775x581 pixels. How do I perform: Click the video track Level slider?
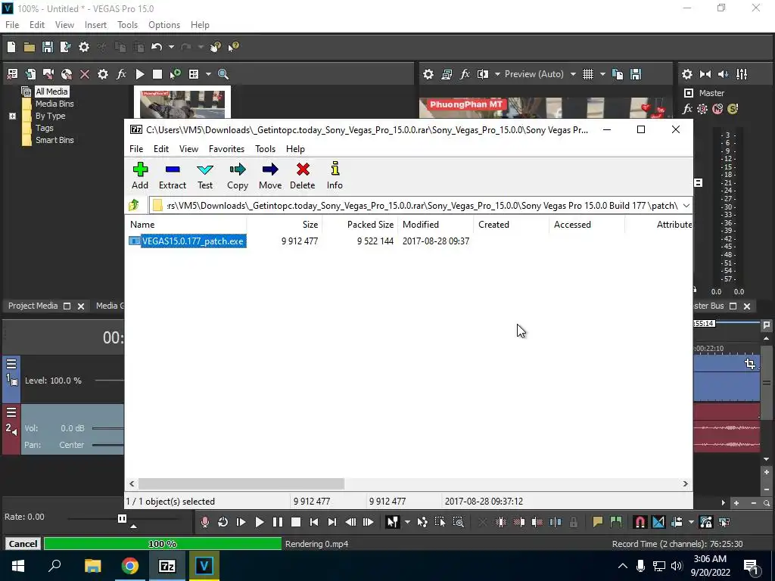point(109,381)
